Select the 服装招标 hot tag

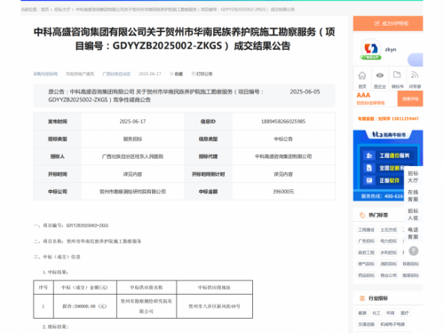point(410,275)
